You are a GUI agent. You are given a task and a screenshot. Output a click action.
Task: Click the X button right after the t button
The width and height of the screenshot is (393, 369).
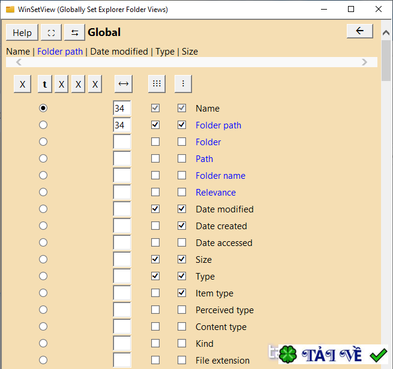[61, 84]
